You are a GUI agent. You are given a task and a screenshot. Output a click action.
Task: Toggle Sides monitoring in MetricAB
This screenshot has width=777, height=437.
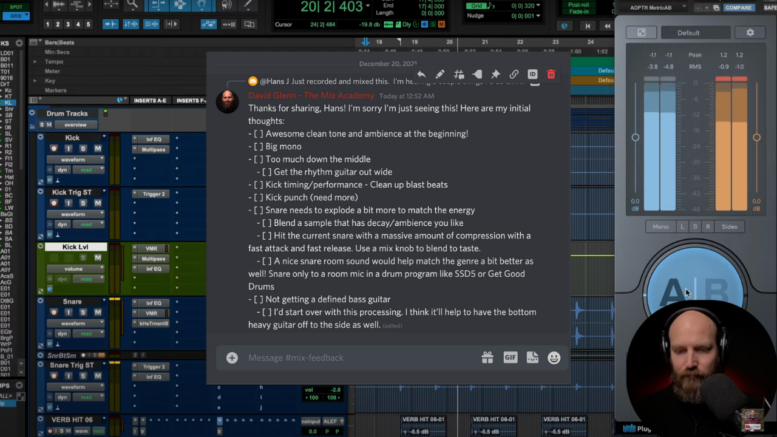(729, 226)
